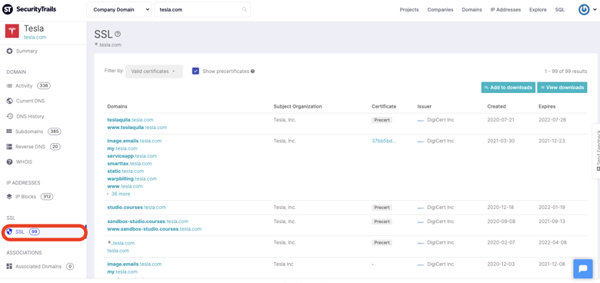Viewport: 600px width, 283px height.
Task: Click the SSL help question icon
Action: (x=118, y=34)
